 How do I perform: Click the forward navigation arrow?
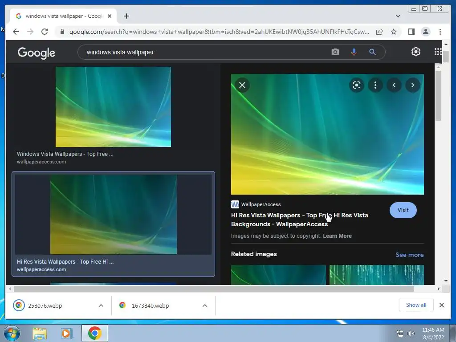[30, 32]
